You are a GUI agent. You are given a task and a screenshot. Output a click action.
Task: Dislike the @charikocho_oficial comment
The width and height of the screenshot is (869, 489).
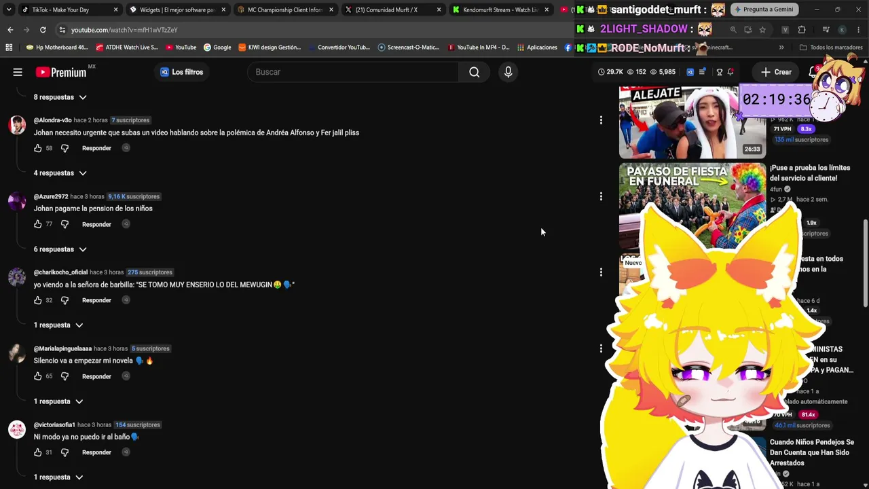64,300
